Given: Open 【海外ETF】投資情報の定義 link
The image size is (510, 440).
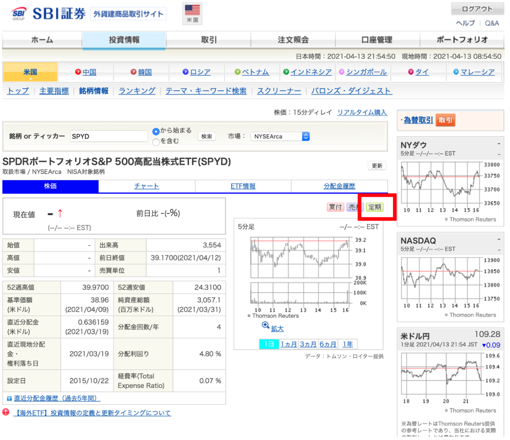Looking at the screenshot, I should coord(92,413).
